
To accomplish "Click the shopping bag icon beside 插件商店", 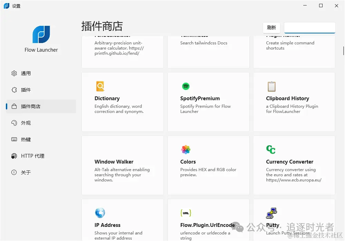I will coord(14,106).
